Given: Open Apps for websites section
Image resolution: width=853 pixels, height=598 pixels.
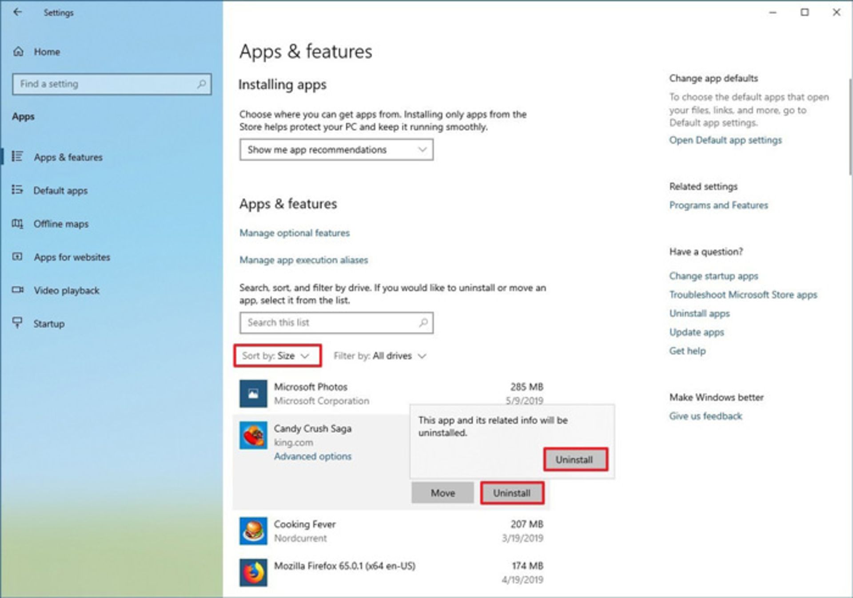Looking at the screenshot, I should click(72, 257).
